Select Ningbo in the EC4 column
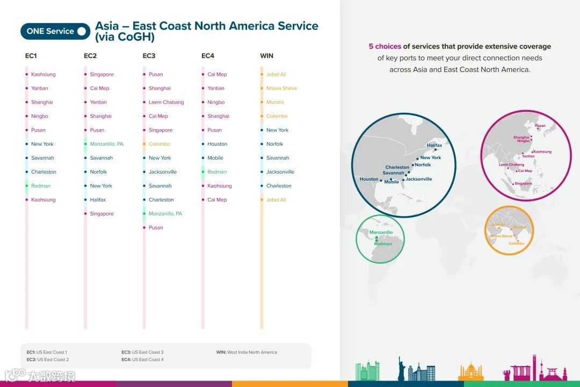580x387 pixels. click(216, 102)
